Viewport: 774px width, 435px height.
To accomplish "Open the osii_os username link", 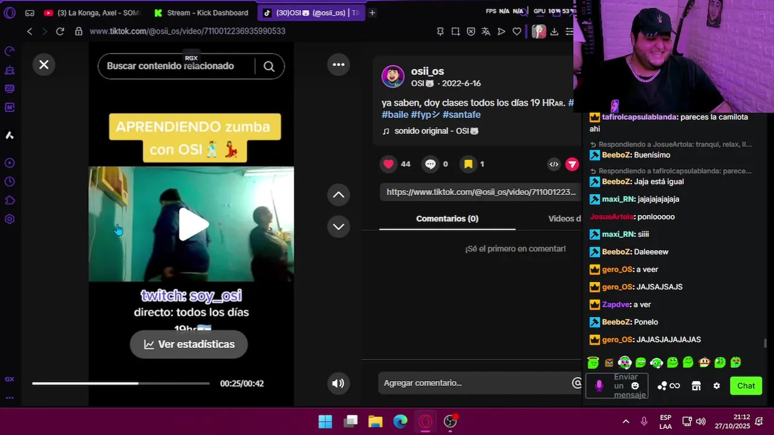I will (428, 71).
